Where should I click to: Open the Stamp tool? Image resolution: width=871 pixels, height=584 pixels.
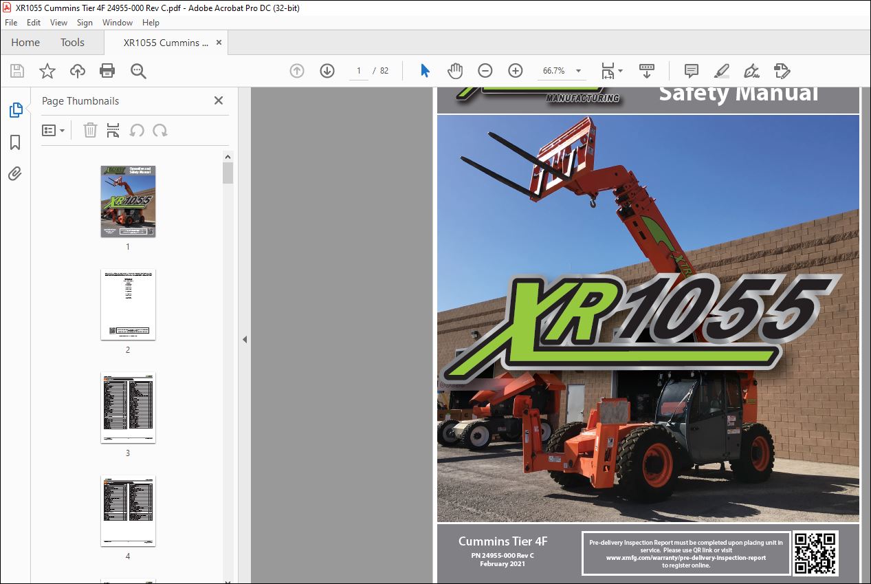(x=782, y=71)
